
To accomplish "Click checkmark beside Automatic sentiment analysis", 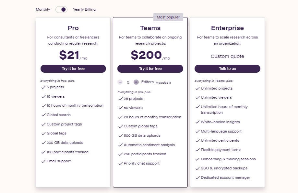I will [121, 145].
